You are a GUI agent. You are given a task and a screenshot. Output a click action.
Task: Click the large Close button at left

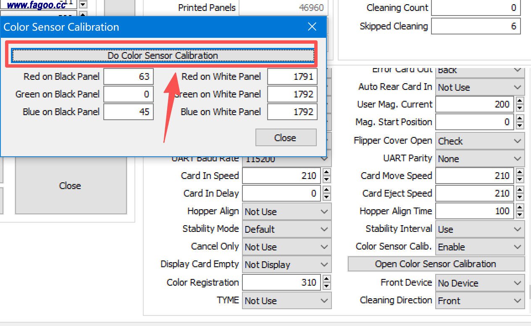click(x=70, y=186)
